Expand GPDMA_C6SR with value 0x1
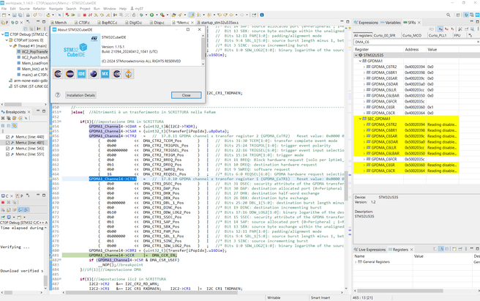The width and height of the screenshot is (480, 301). 364,107
